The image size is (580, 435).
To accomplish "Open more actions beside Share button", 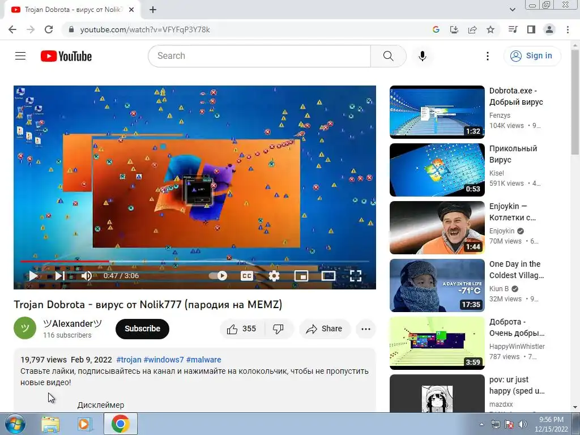I will click(366, 329).
